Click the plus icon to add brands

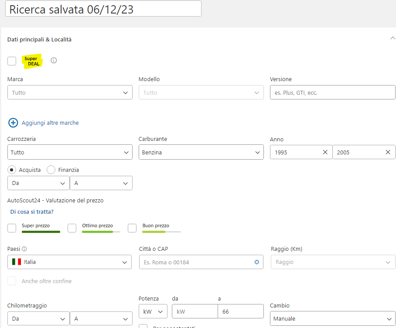(x=13, y=123)
